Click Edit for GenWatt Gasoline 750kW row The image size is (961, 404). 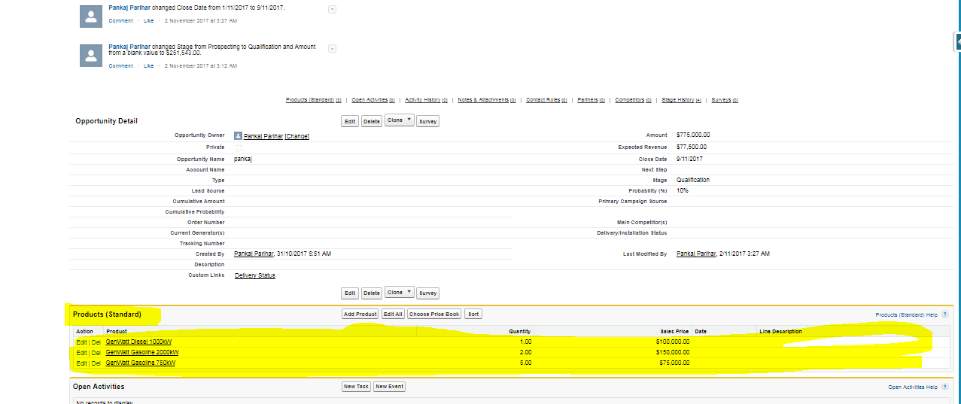tap(81, 363)
